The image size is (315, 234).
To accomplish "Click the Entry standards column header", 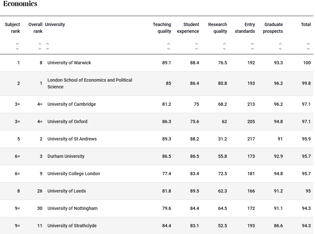I will click(x=245, y=28).
